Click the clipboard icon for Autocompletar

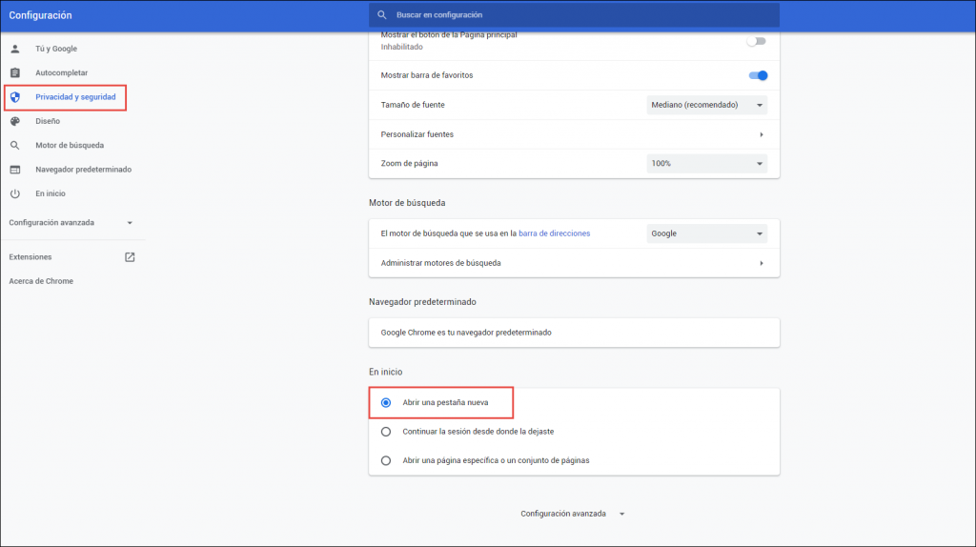15,73
